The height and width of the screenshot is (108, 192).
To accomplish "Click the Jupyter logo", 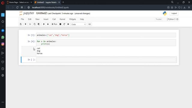I will (x=27, y=13).
